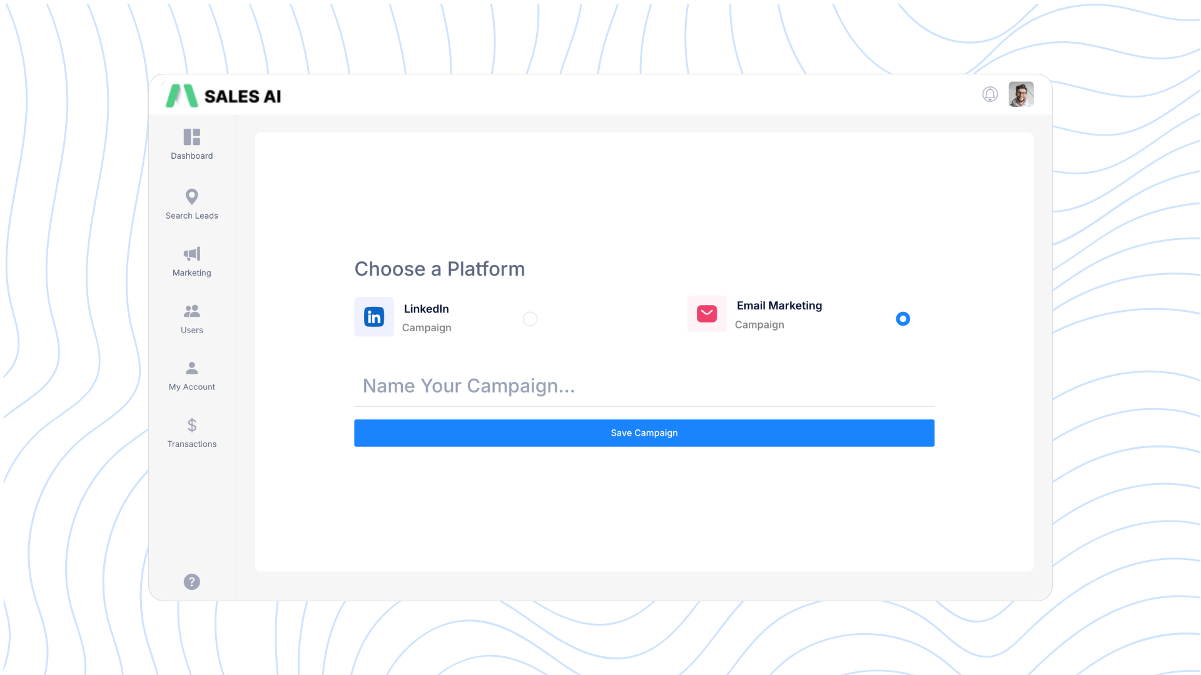The image size is (1201, 675).
Task: Go to the Marketing menu label
Action: pyautogui.click(x=191, y=273)
